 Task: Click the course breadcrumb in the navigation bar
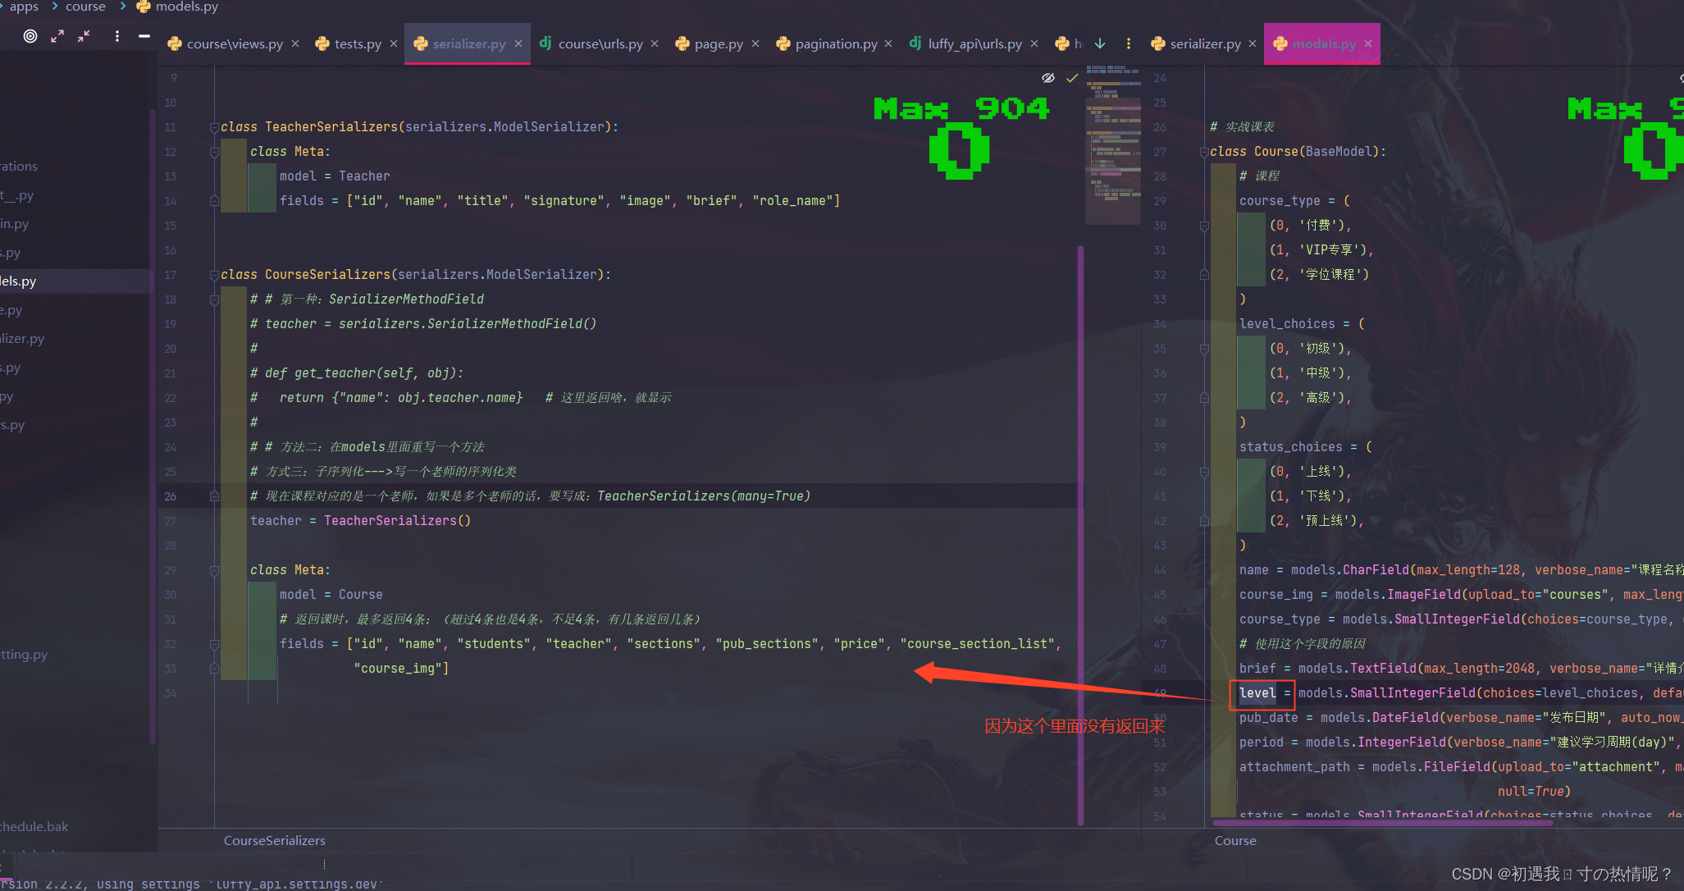tap(85, 7)
